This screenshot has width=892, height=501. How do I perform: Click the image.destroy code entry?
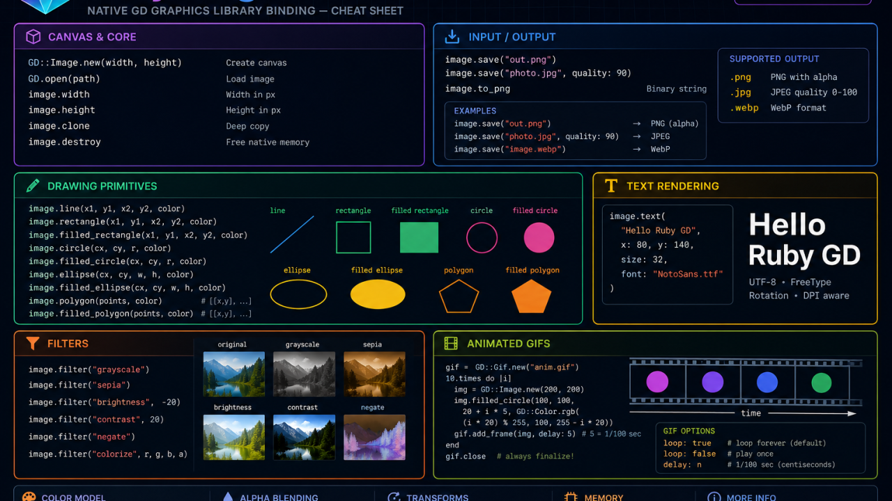point(65,142)
